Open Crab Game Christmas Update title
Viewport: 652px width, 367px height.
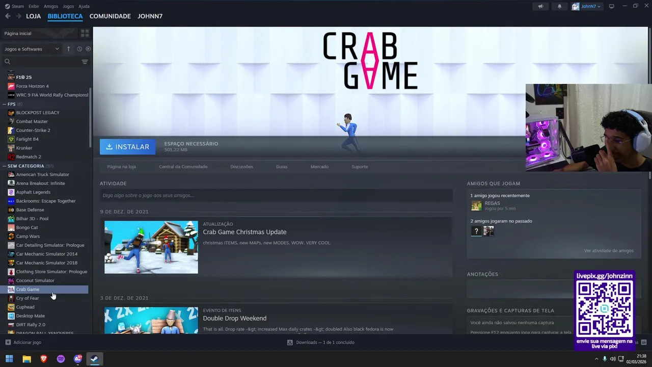click(x=244, y=232)
